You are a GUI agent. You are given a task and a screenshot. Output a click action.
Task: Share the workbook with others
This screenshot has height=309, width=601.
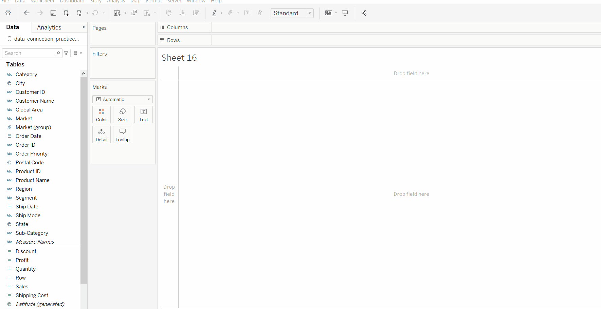click(364, 13)
